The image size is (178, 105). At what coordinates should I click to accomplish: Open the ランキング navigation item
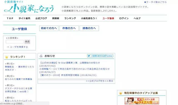[x=70, y=18]
